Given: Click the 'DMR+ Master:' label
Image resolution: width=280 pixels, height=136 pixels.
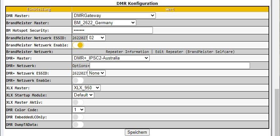Looking at the screenshot, I should pos(19,58).
